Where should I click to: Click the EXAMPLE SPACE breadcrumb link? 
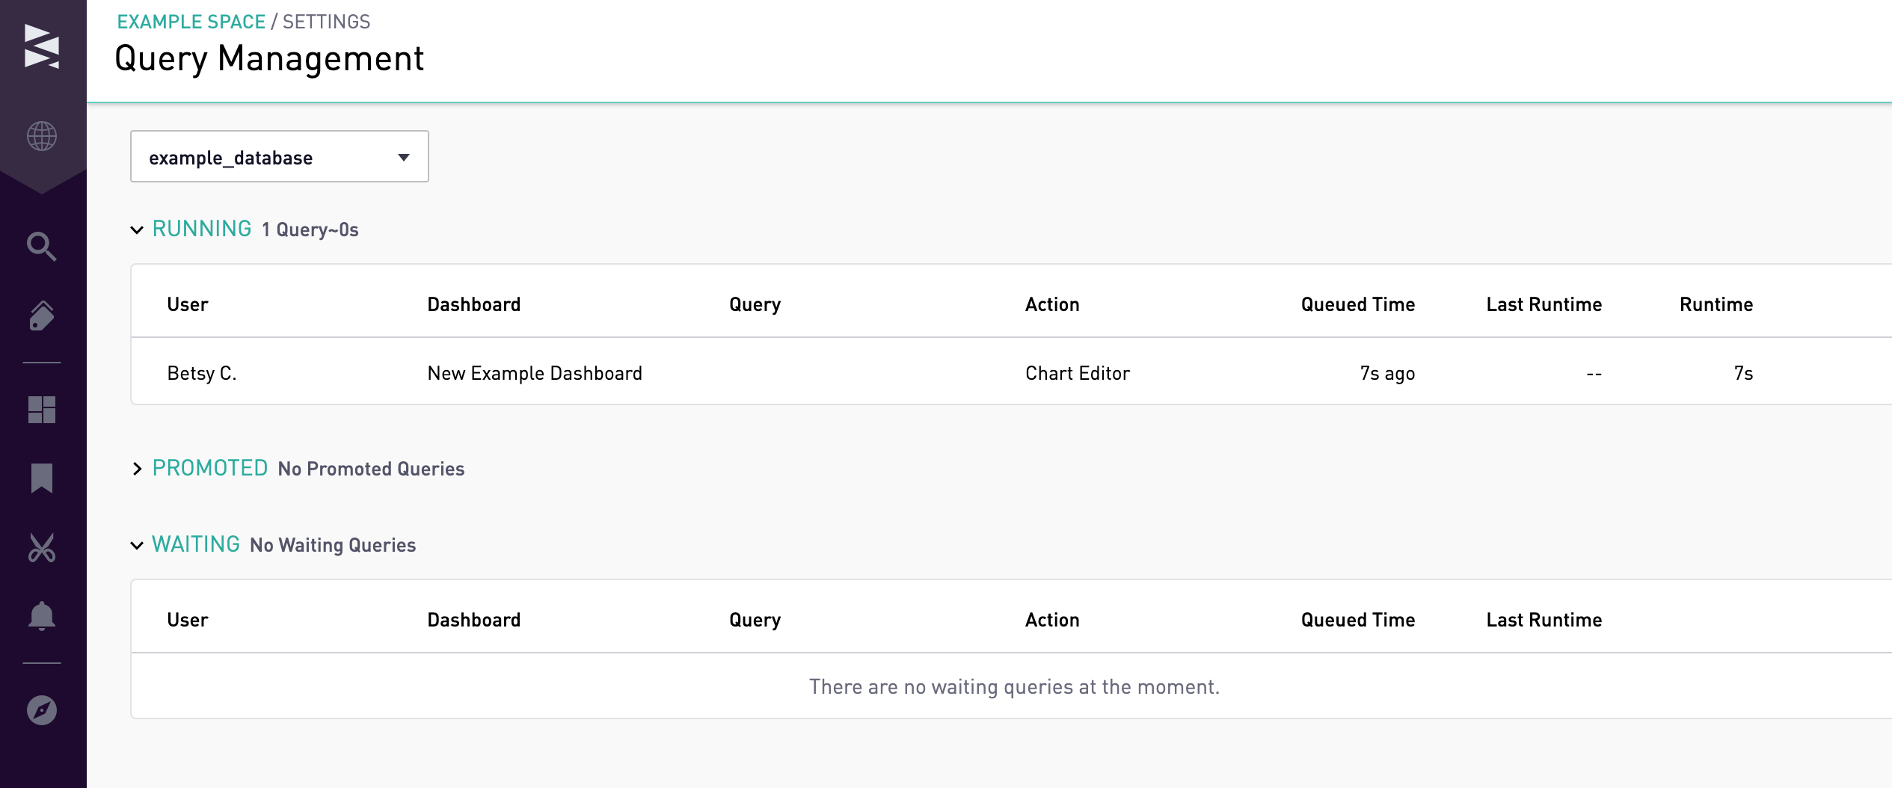(191, 22)
